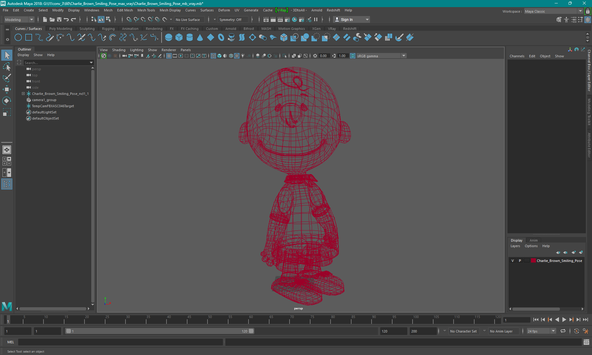Click the Auto Keyframe toggle icon
592x355 pixels.
point(577,331)
